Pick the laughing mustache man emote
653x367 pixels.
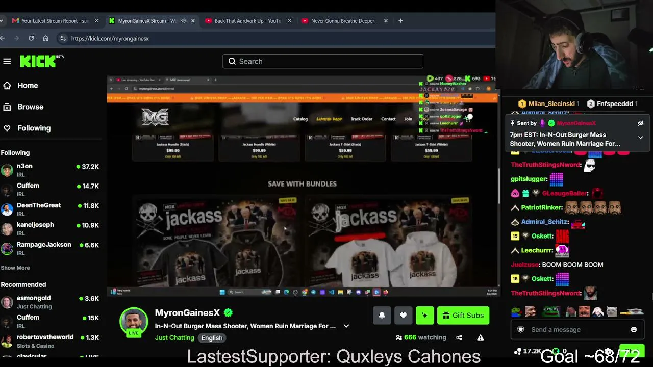point(584,311)
